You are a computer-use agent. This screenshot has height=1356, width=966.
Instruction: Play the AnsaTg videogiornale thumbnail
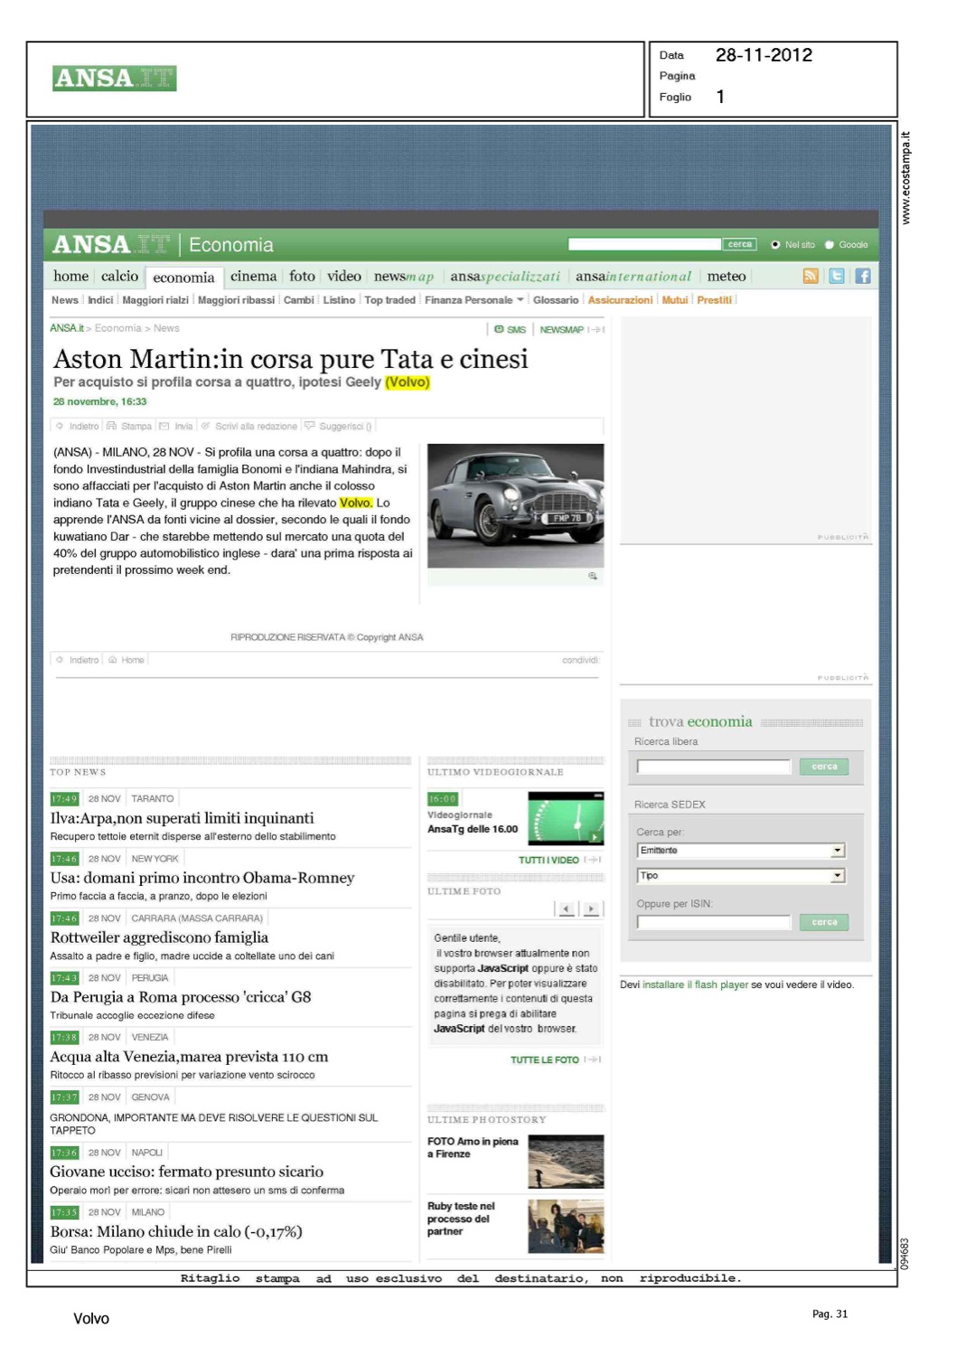tap(566, 817)
